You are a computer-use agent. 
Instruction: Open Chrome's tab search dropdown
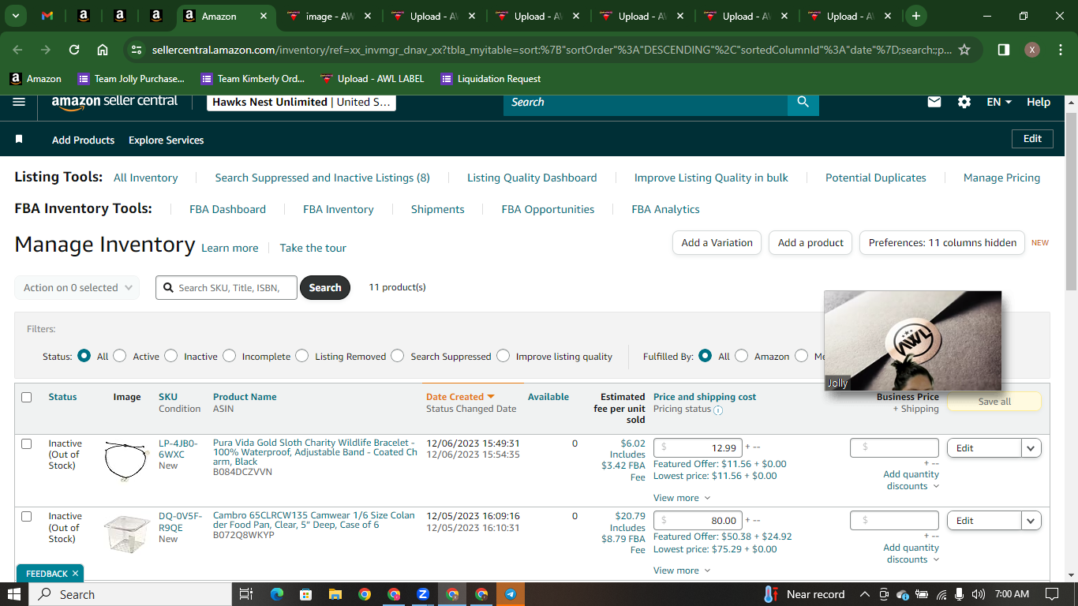(x=16, y=16)
